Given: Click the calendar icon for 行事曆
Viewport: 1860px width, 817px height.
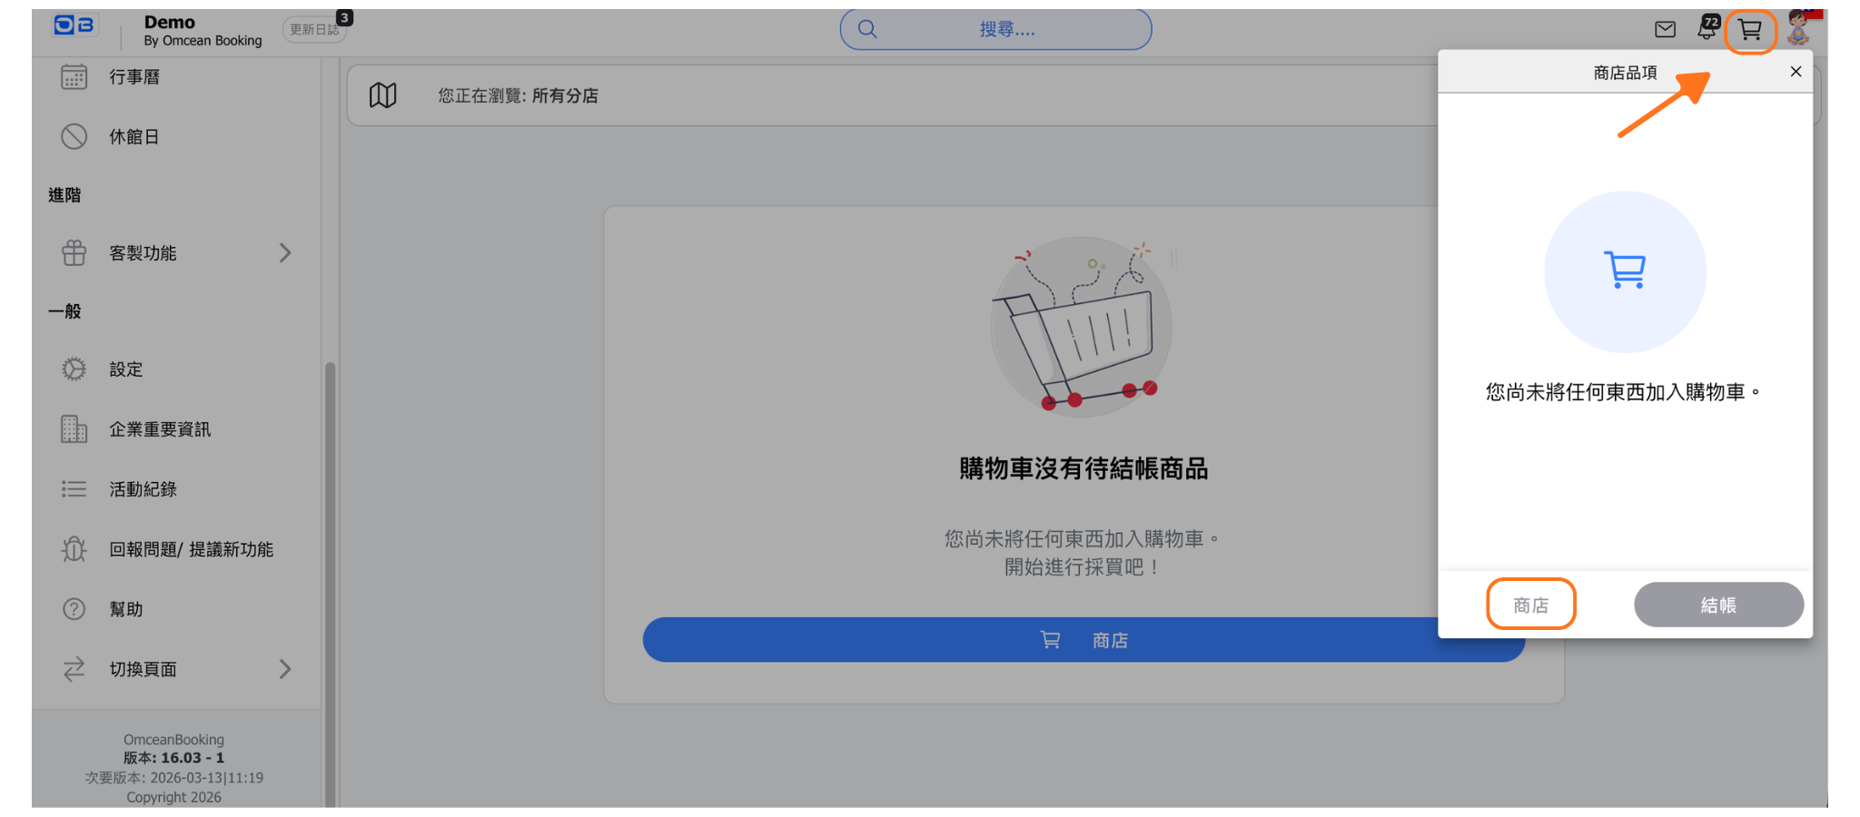Looking at the screenshot, I should click(74, 77).
